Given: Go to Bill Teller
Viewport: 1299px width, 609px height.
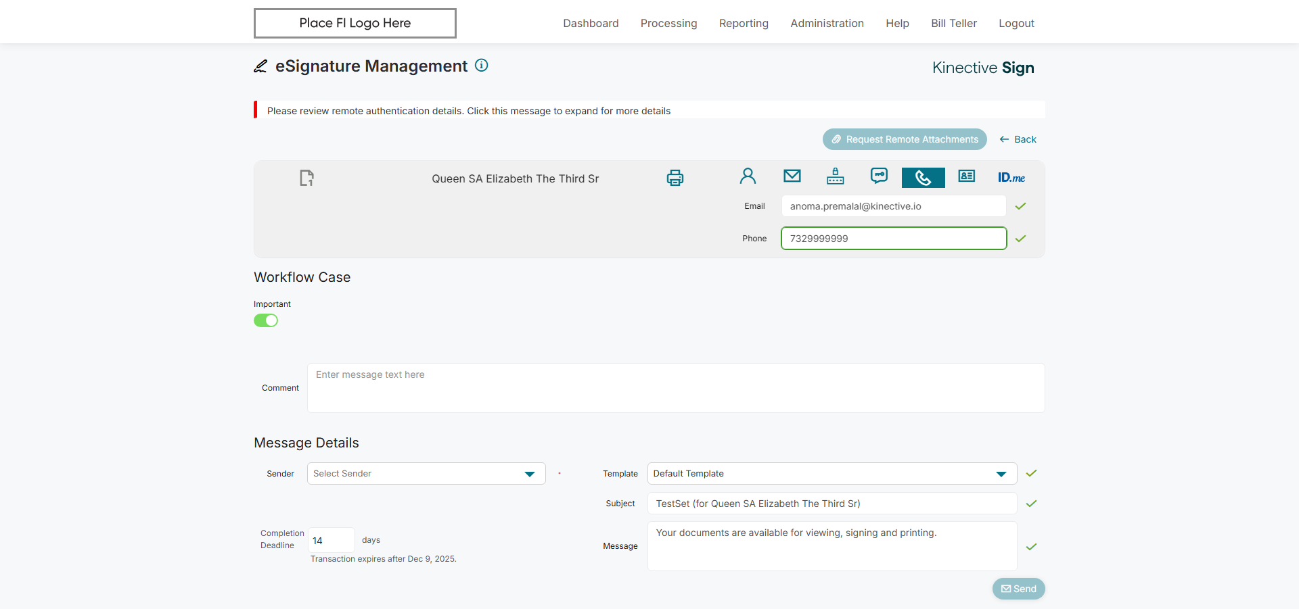Looking at the screenshot, I should coord(954,23).
